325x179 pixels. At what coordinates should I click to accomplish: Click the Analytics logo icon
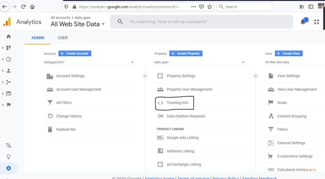(7, 22)
